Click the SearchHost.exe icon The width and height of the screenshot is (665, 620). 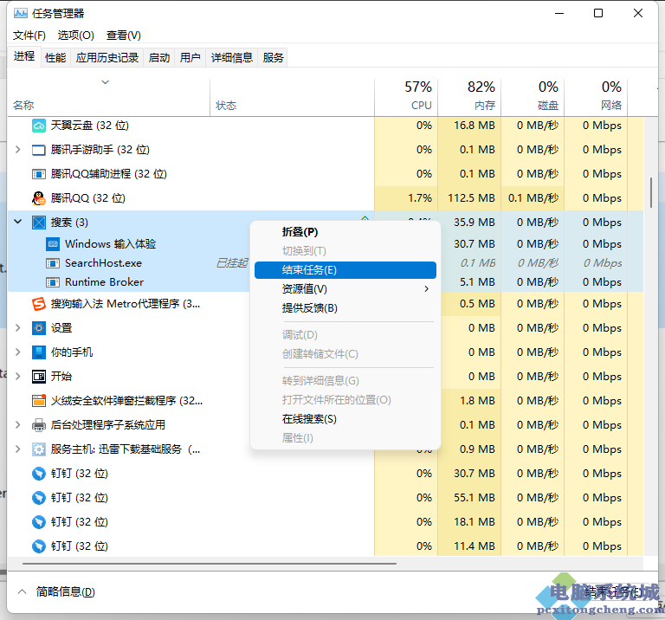53,263
